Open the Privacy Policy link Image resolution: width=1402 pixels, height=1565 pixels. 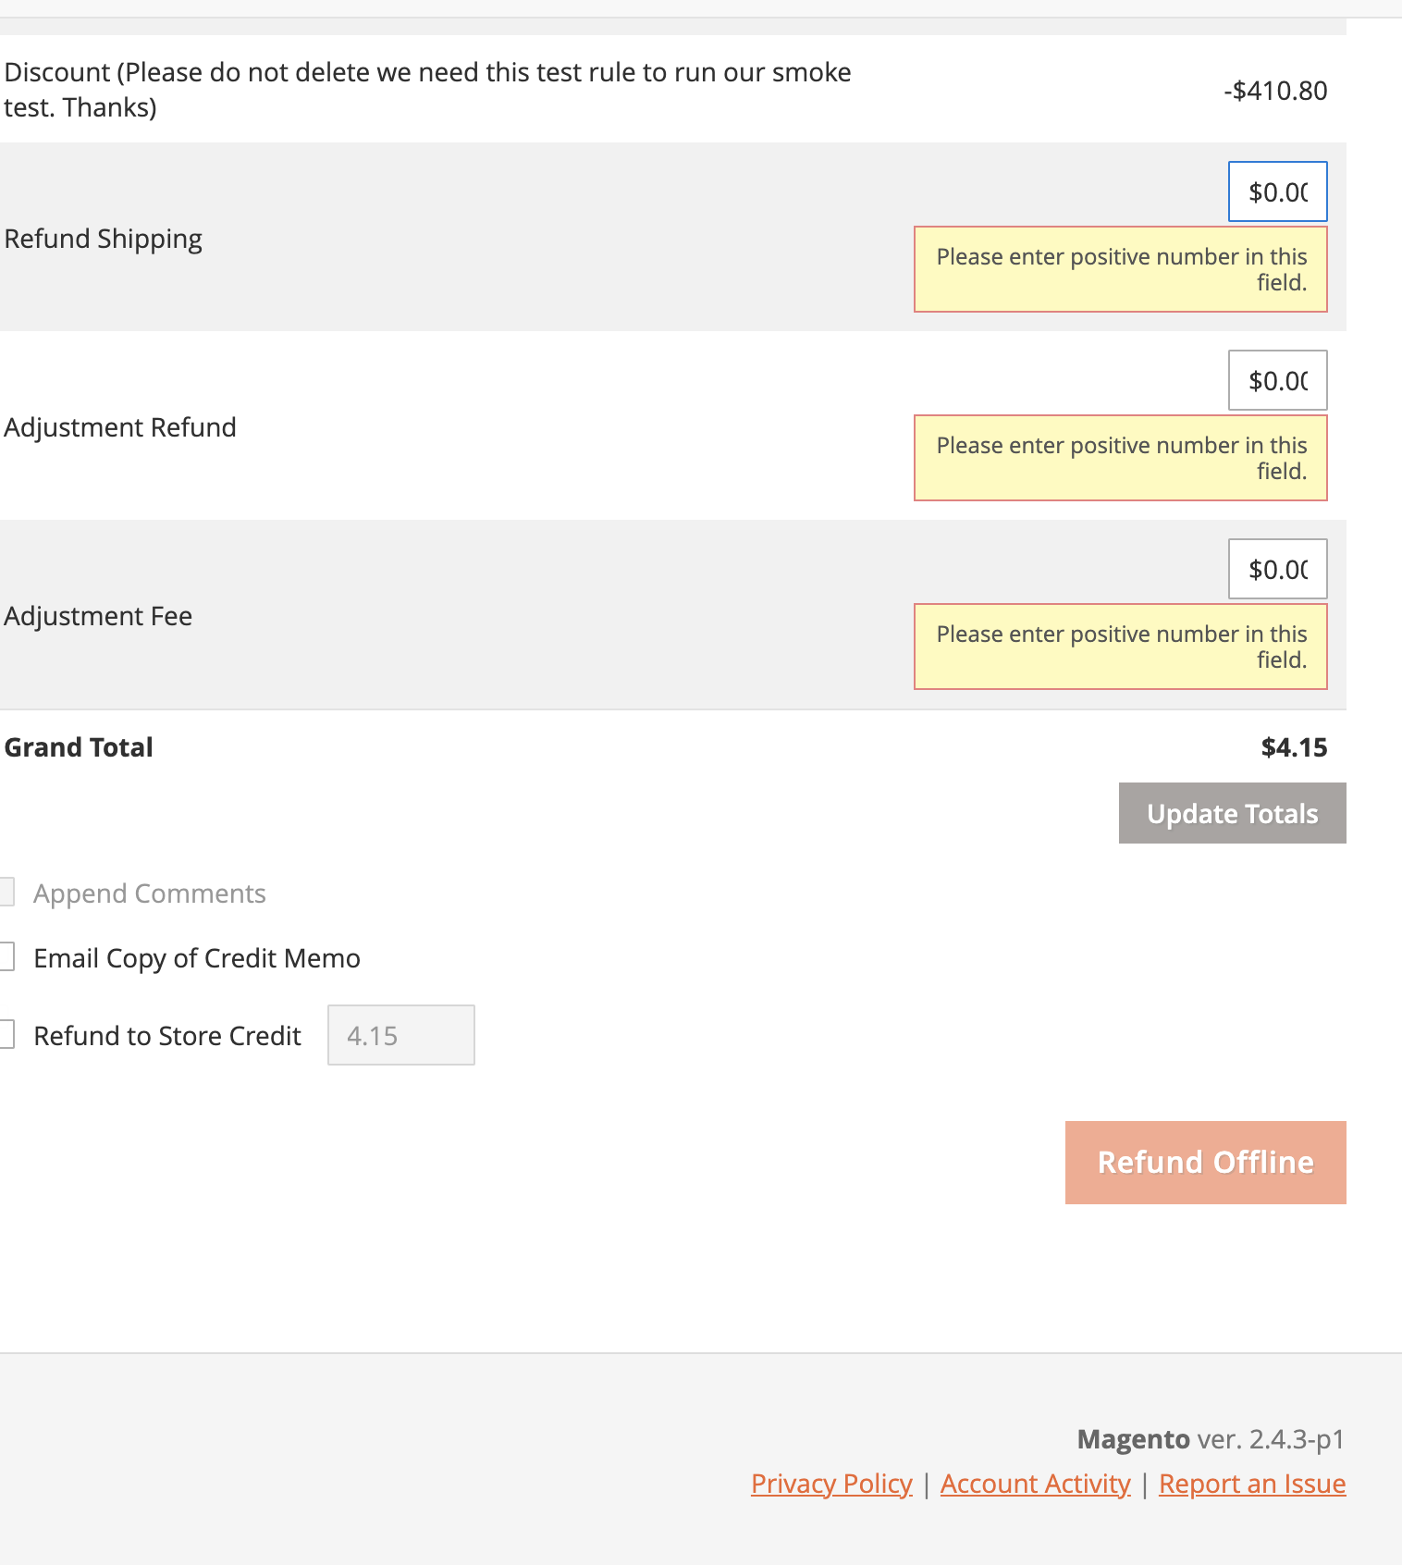tap(830, 1484)
